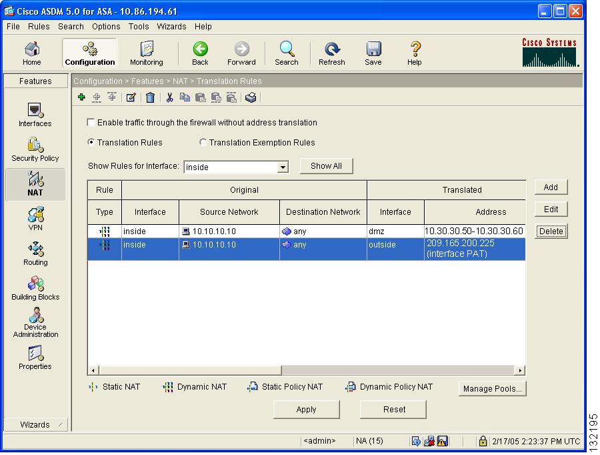
Task: Open the Tools menu
Action: [139, 27]
